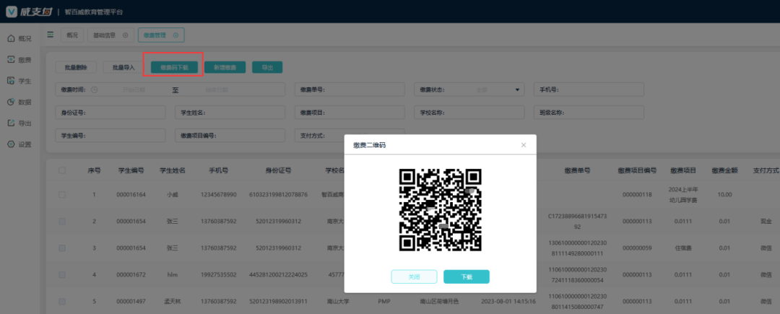The height and width of the screenshot is (314, 780).
Task: Open the 缴费时间 start date picker
Action: (x=130, y=90)
